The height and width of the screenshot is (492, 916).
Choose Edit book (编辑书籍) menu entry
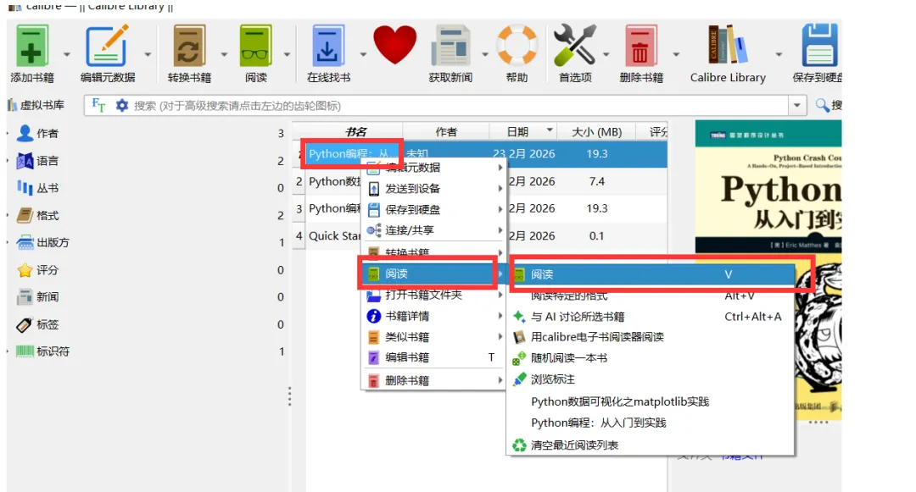(434, 357)
